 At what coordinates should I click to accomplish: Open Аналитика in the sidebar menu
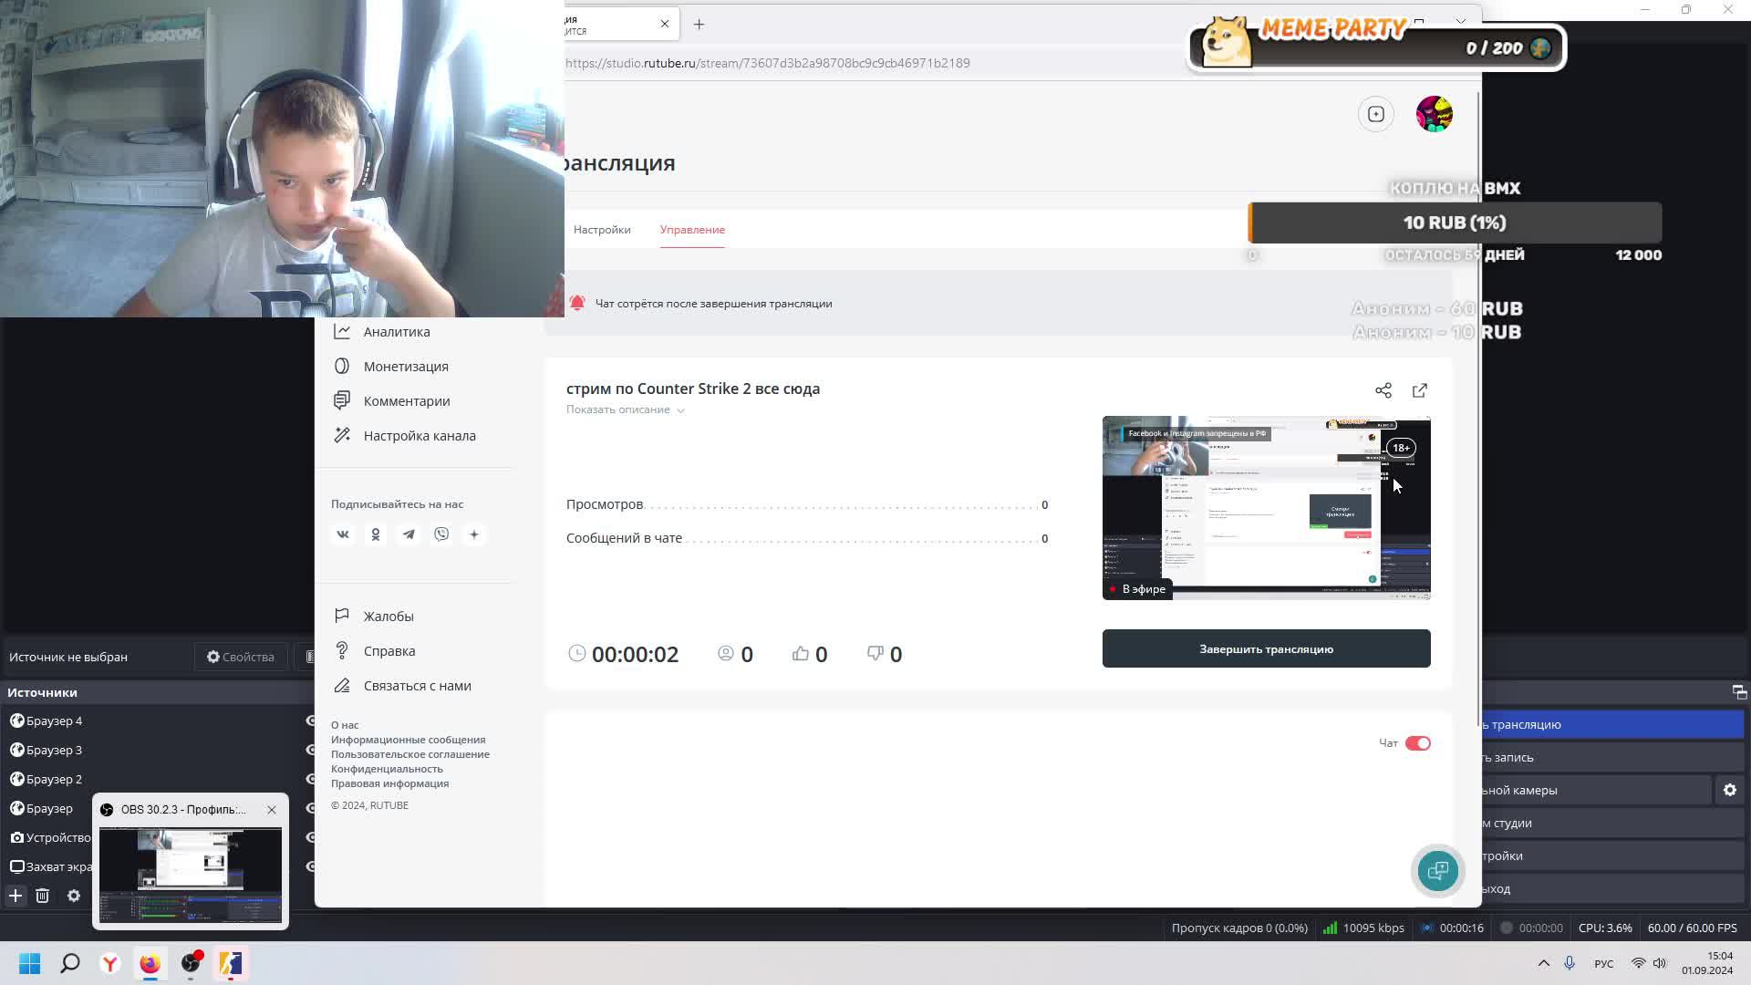pyautogui.click(x=396, y=332)
